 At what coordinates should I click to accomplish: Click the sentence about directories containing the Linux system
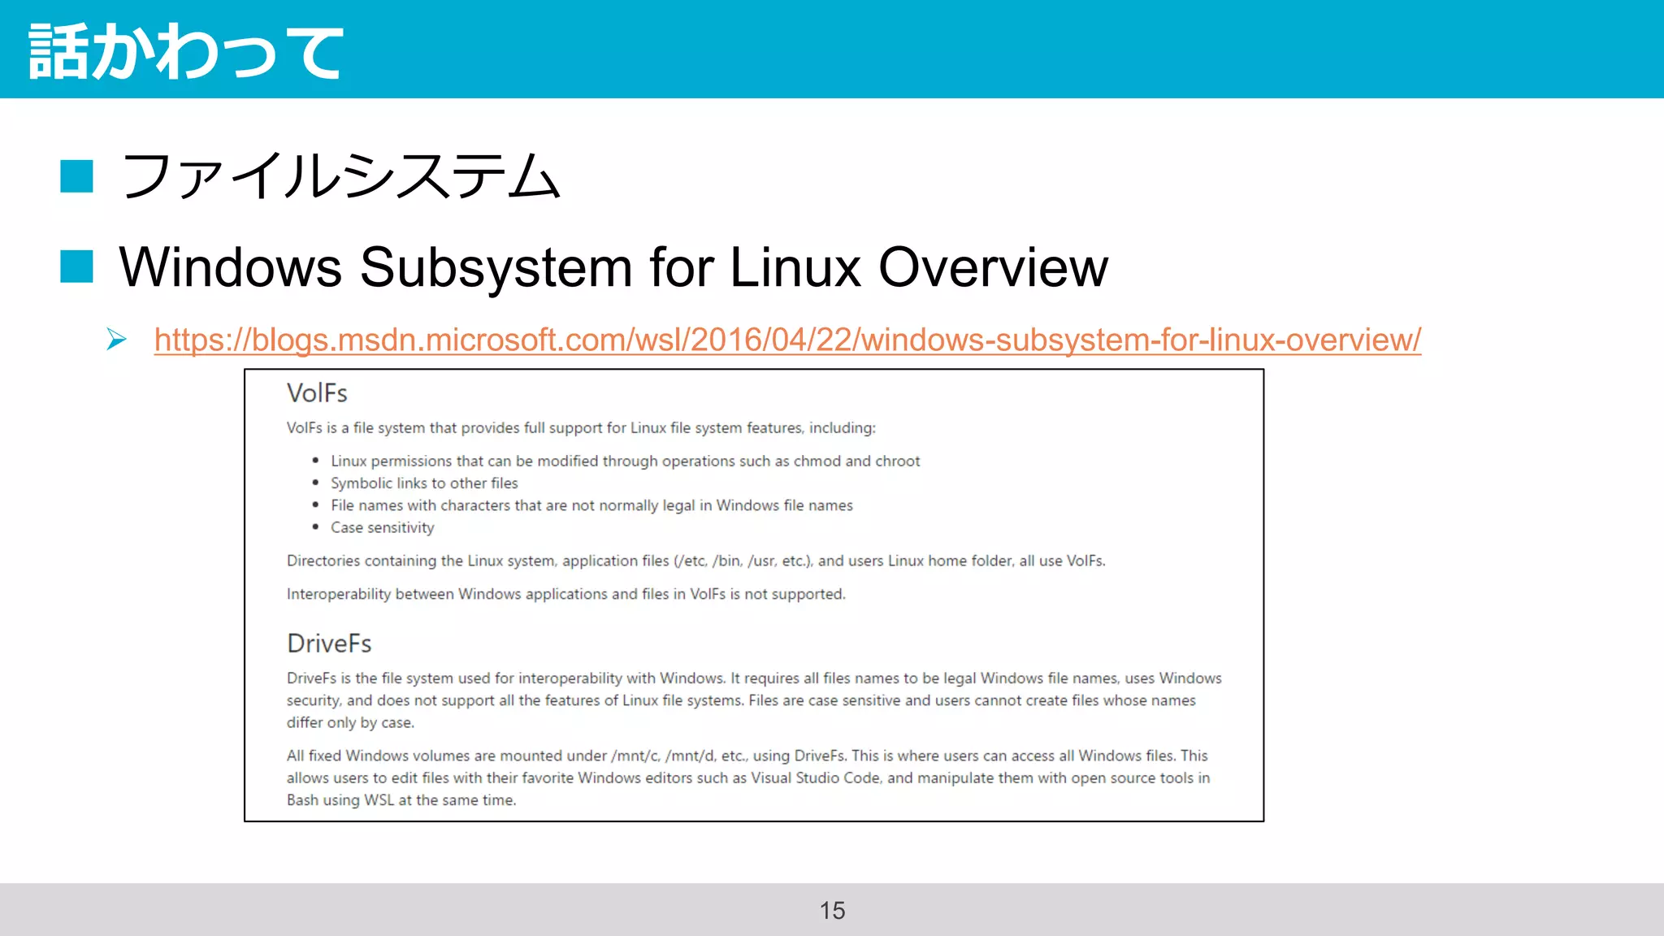coord(695,561)
